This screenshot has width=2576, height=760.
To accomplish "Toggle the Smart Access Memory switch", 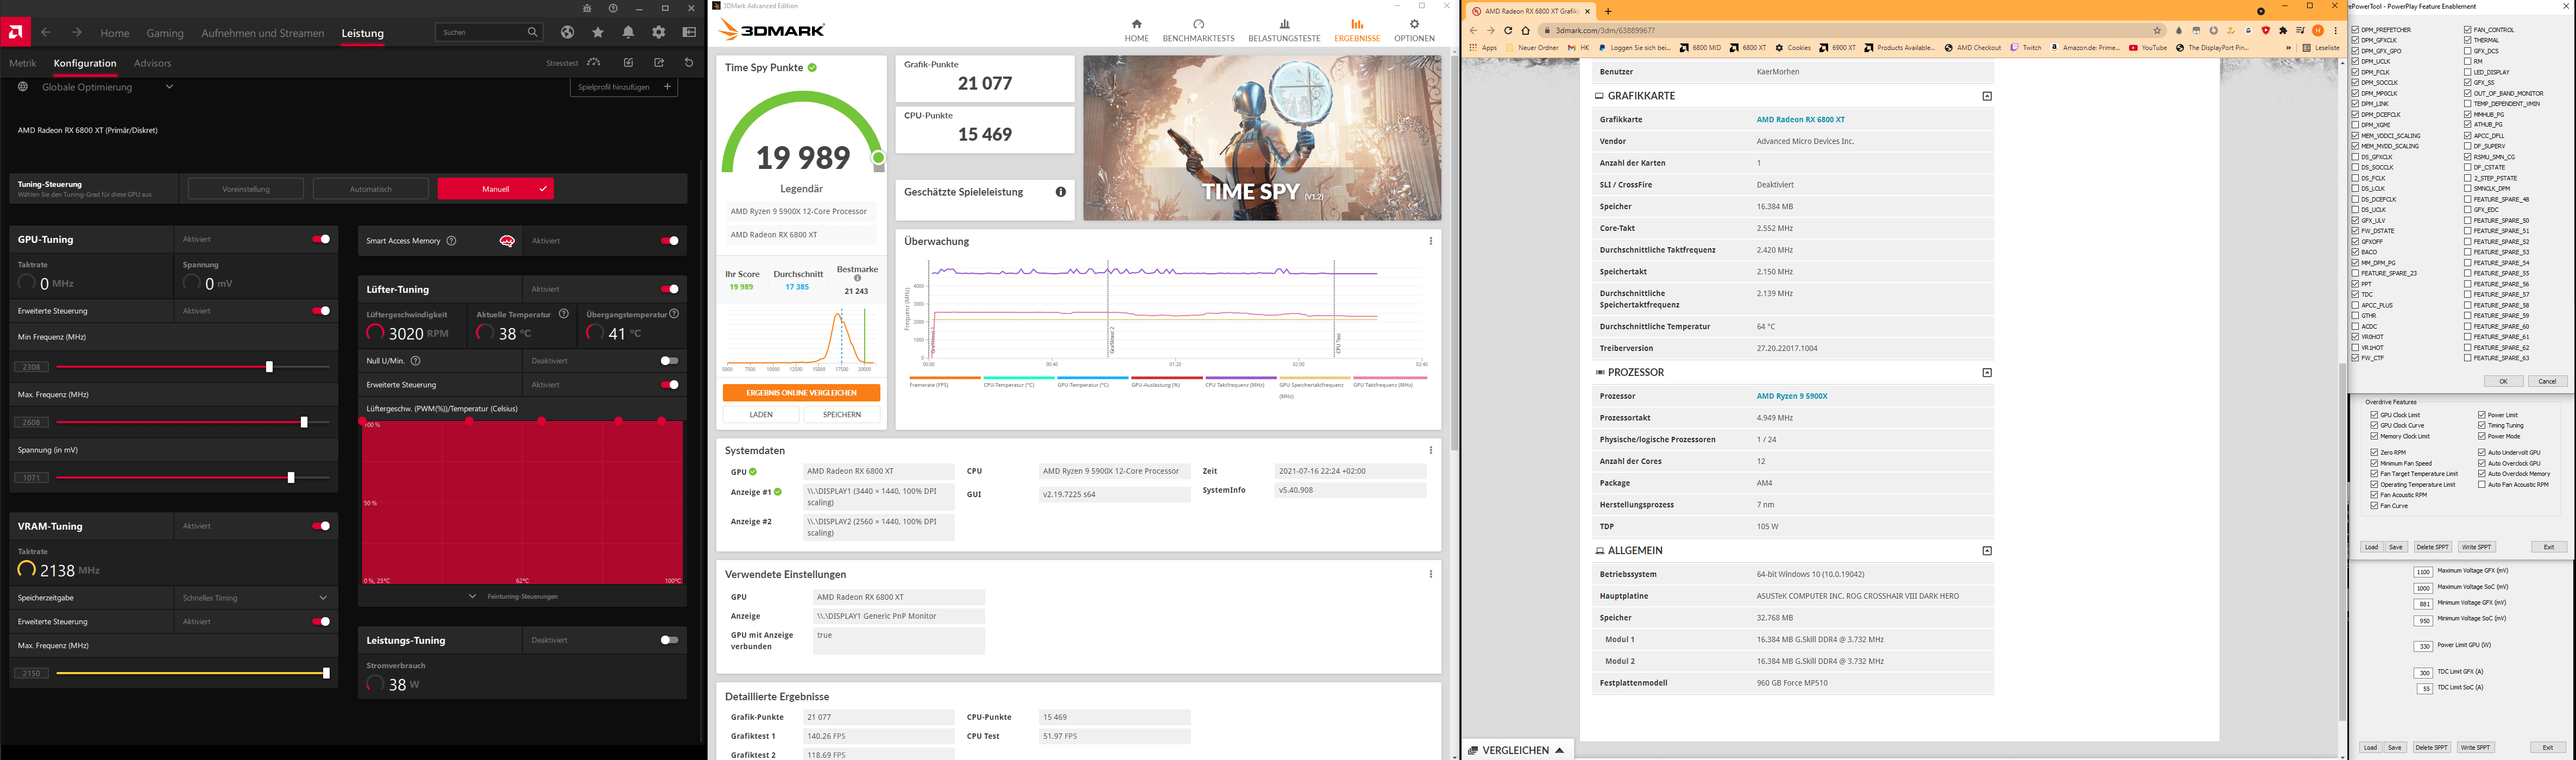I will pos(669,240).
